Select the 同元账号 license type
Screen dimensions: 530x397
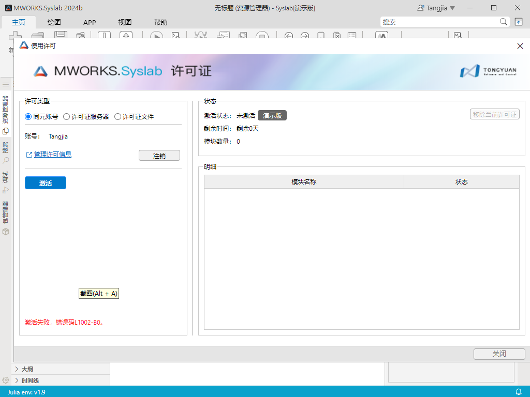coord(41,116)
